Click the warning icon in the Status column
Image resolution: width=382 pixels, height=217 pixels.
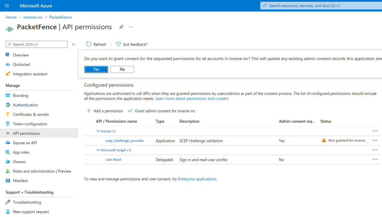(324, 140)
